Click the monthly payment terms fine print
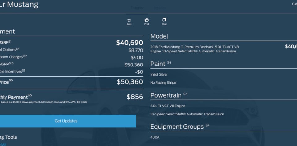 click(44, 102)
